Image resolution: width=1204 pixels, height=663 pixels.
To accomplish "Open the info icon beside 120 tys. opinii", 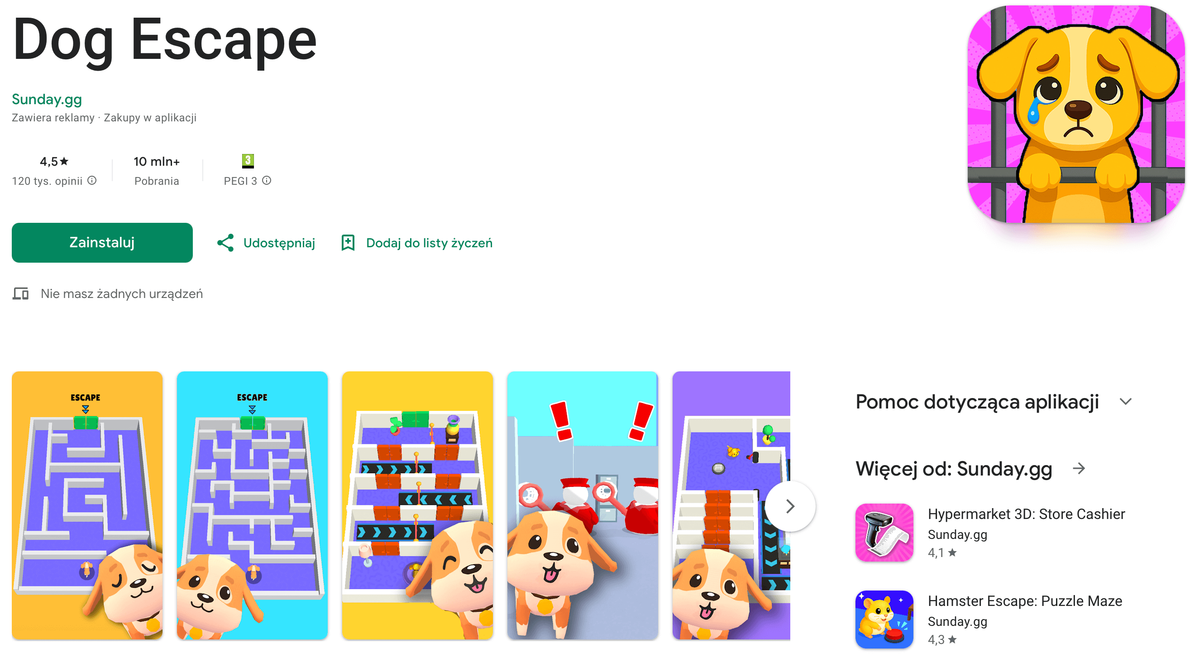I will [x=92, y=181].
